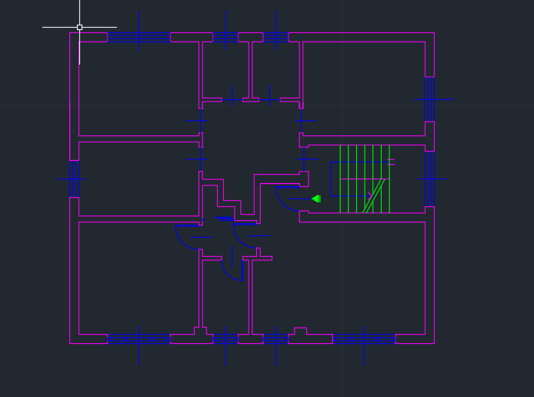Select the diagonal green stair break line
The width and height of the screenshot is (534, 397).
374,195
